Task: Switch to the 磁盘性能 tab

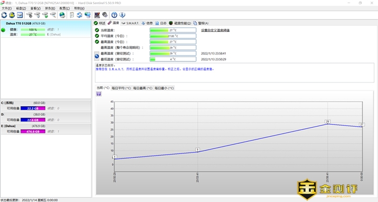Action: coord(180,23)
